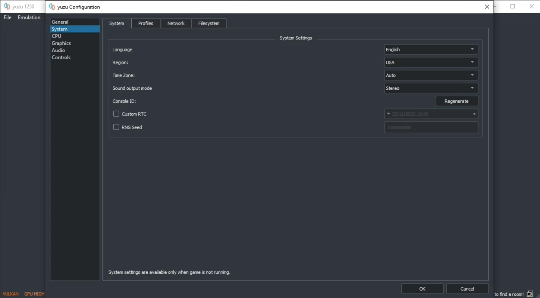Click the system settings availability note
Viewport: 540px width, 298px height.
point(169,272)
